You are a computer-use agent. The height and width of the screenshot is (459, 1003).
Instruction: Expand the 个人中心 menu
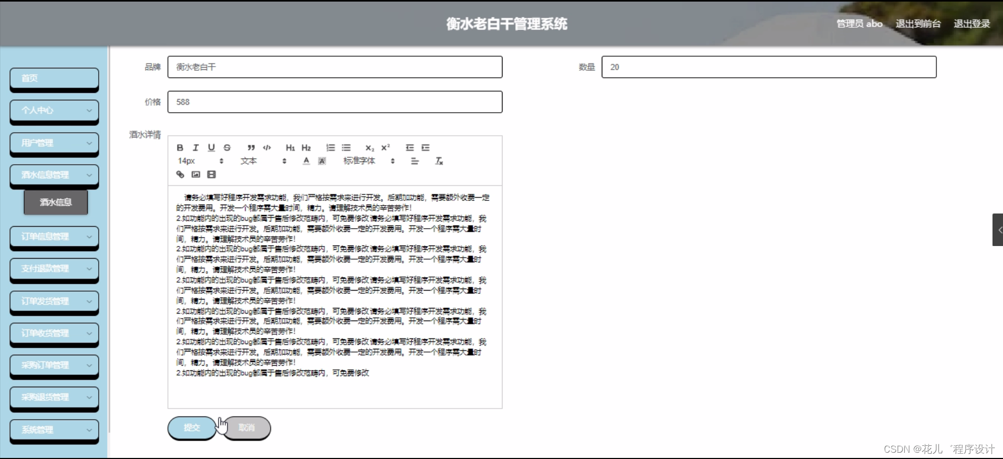point(54,110)
